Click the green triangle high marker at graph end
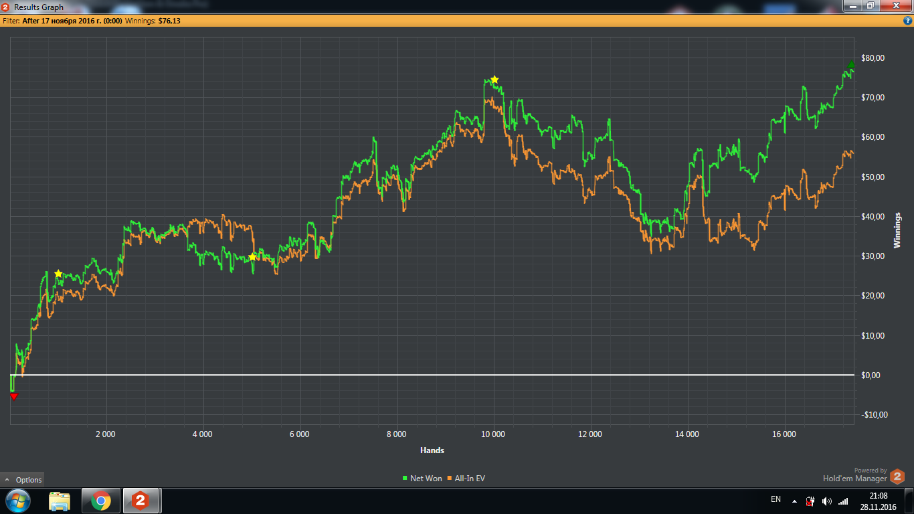The width and height of the screenshot is (914, 514). coord(852,65)
